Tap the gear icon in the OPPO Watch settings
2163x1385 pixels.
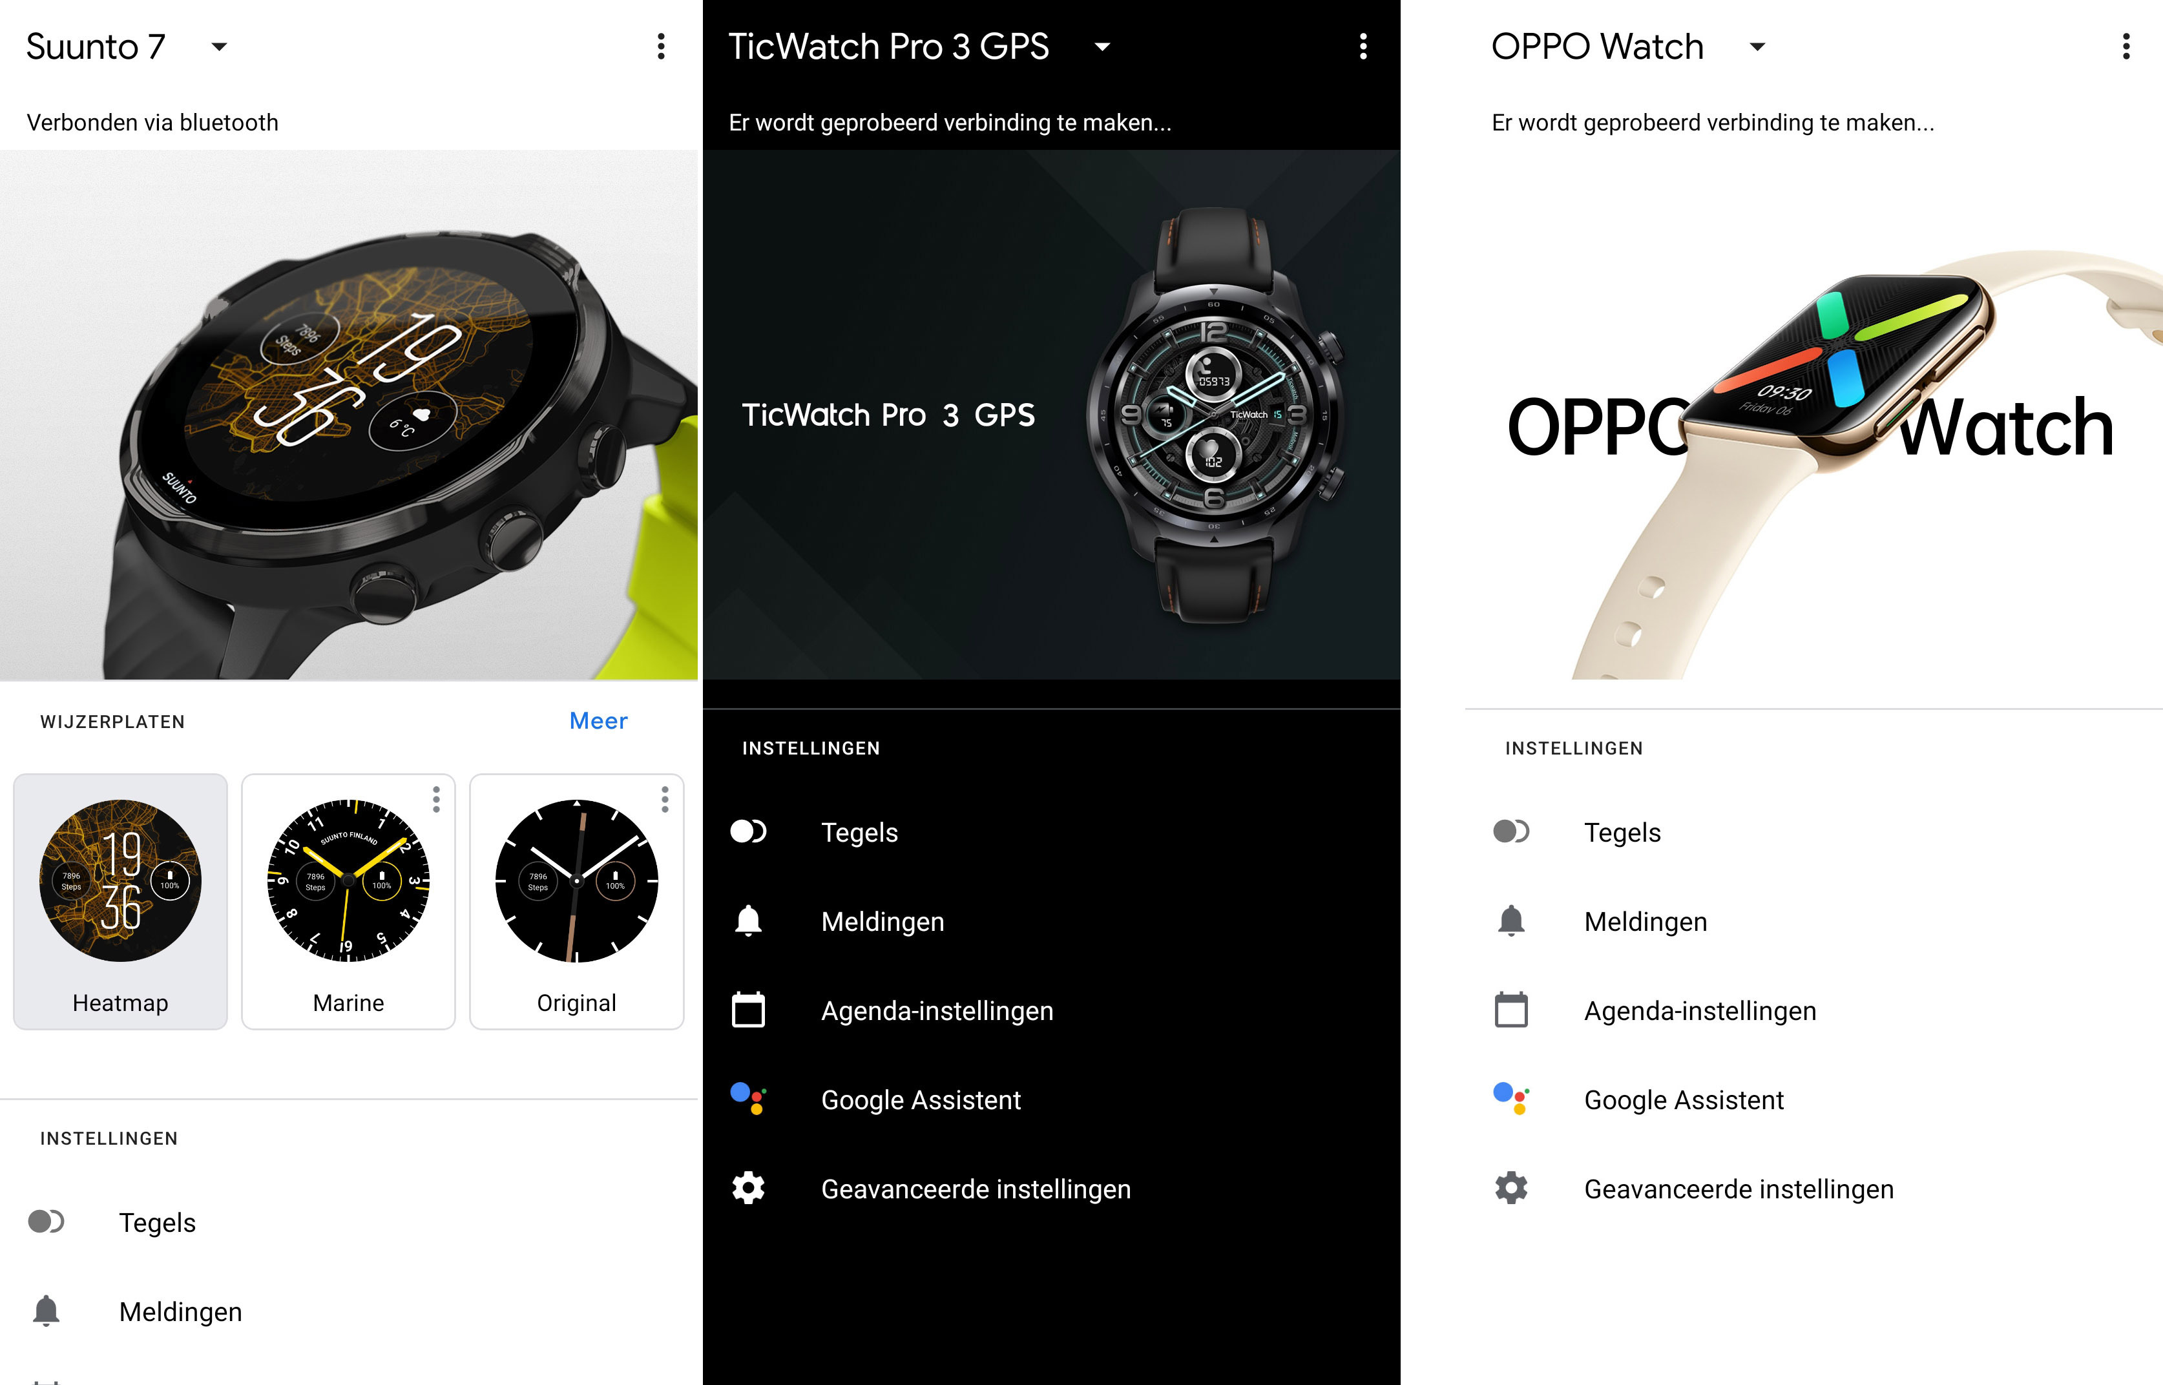(x=1511, y=1188)
